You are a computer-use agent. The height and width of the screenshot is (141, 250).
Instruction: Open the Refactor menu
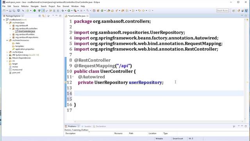pos(25,6)
